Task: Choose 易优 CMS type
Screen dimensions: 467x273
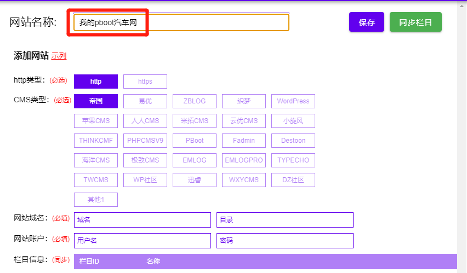Action: pyautogui.click(x=145, y=101)
